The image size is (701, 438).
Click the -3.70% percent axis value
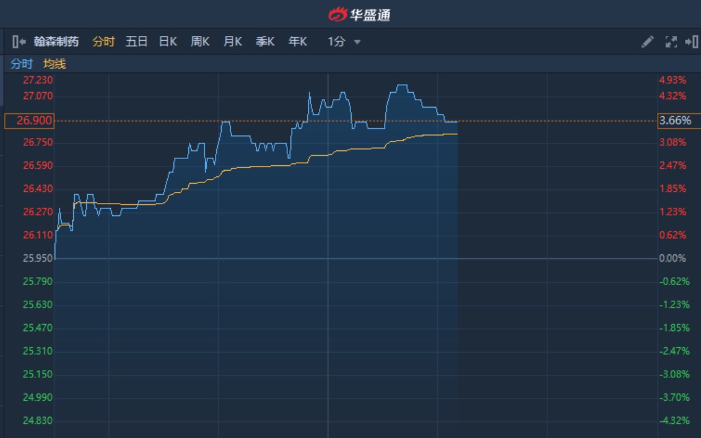click(674, 398)
